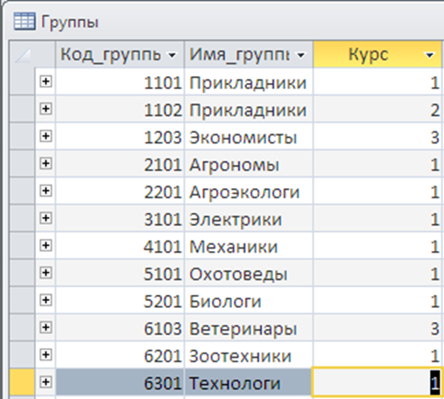Viewport: 444px width, 399px height.
Task: Click the Экономисты name cell
Action: [249, 136]
